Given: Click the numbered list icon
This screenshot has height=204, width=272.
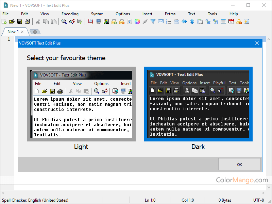Looking at the screenshot, I should (169, 21).
